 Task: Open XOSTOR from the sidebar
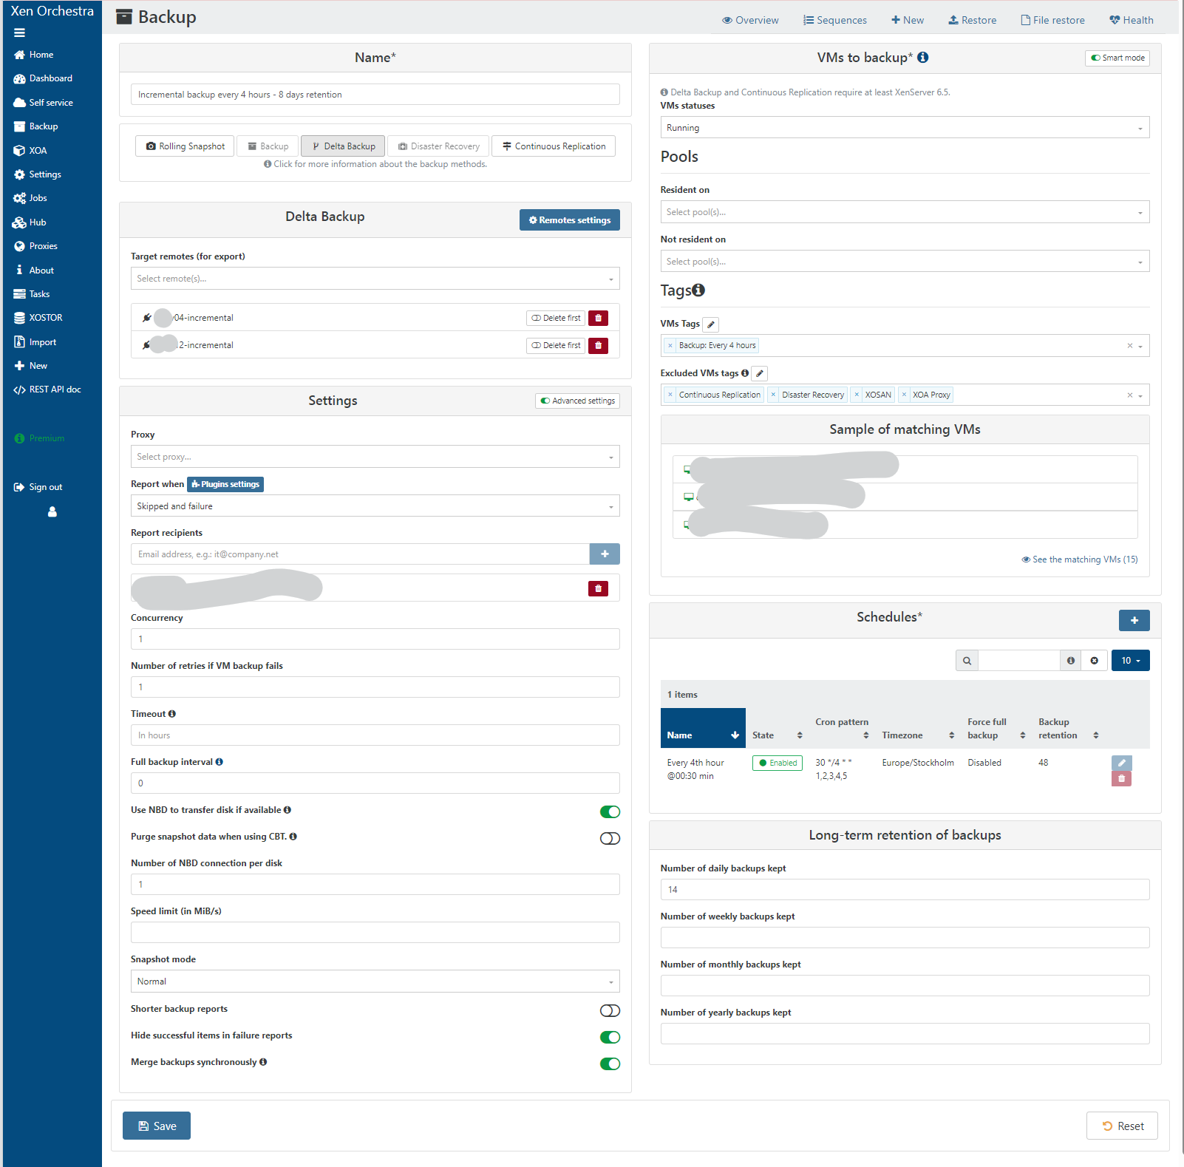click(45, 318)
